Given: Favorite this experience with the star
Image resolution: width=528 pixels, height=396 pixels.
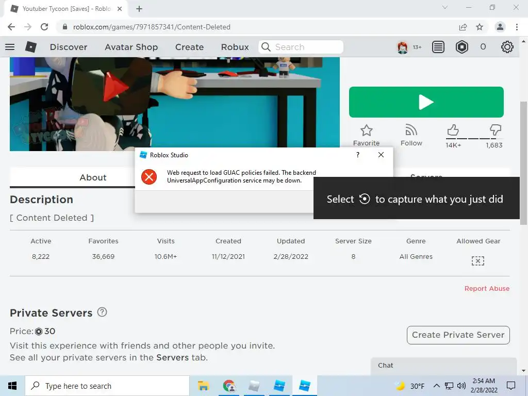Looking at the screenshot, I should coord(367,136).
